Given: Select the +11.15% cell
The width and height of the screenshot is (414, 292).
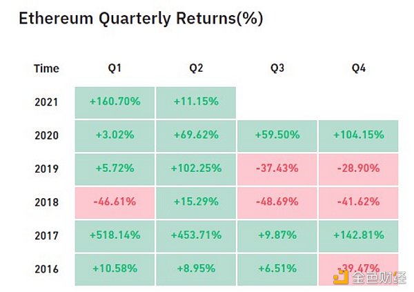Looking at the screenshot, I should click(196, 101).
